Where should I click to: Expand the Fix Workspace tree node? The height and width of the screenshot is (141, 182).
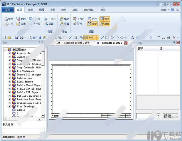click(x=10, y=71)
